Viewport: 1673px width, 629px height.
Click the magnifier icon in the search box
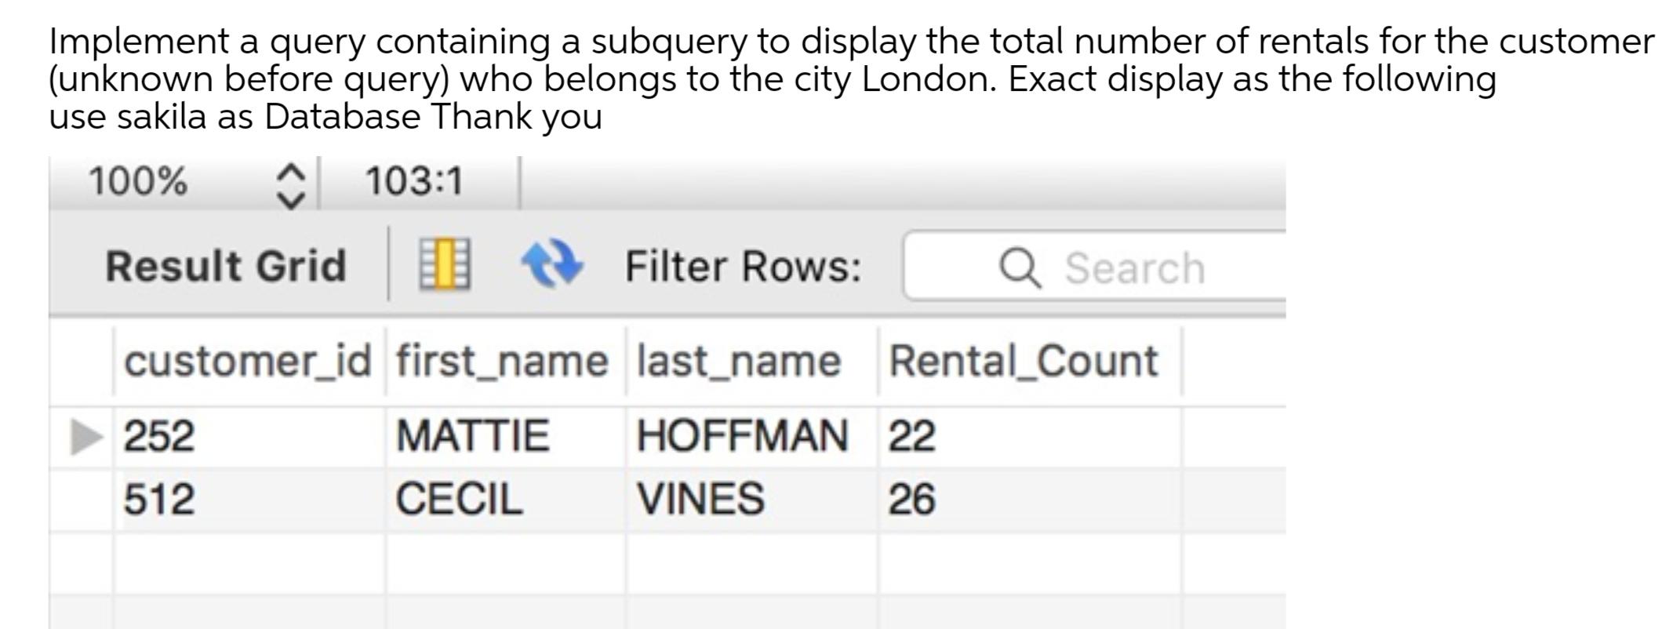tap(1020, 268)
